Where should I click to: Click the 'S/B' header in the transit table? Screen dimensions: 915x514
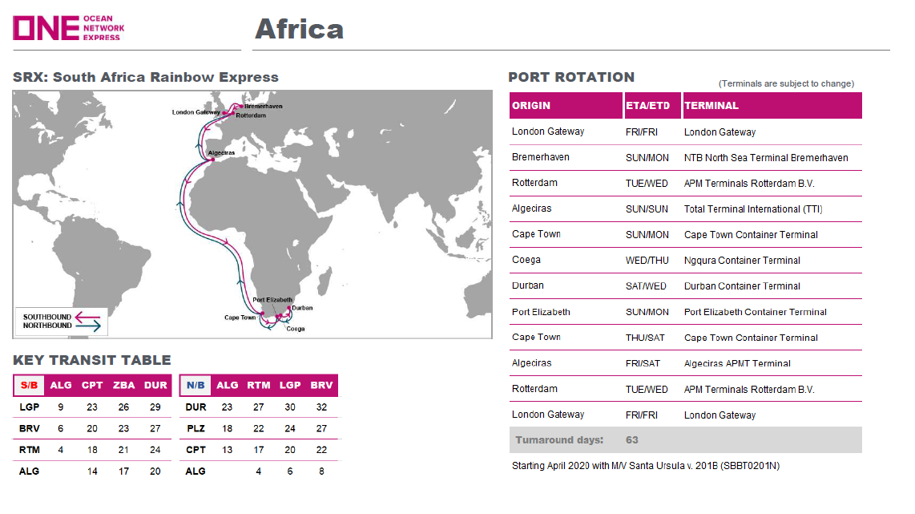29,386
